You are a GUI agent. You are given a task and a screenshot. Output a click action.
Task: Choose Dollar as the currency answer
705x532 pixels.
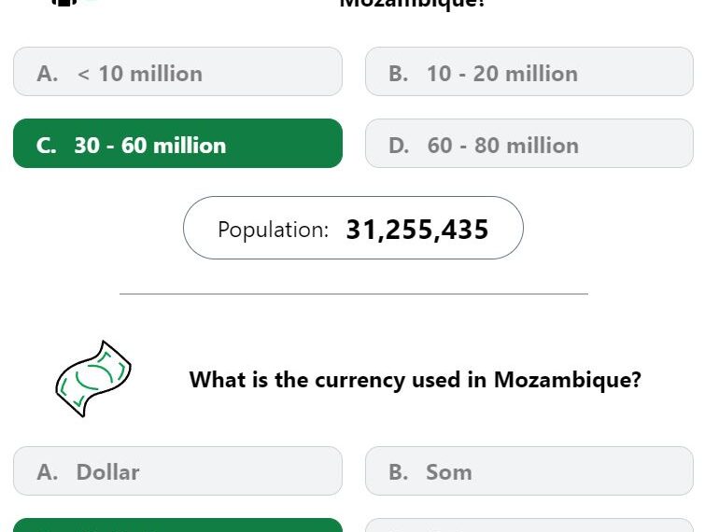pos(177,471)
